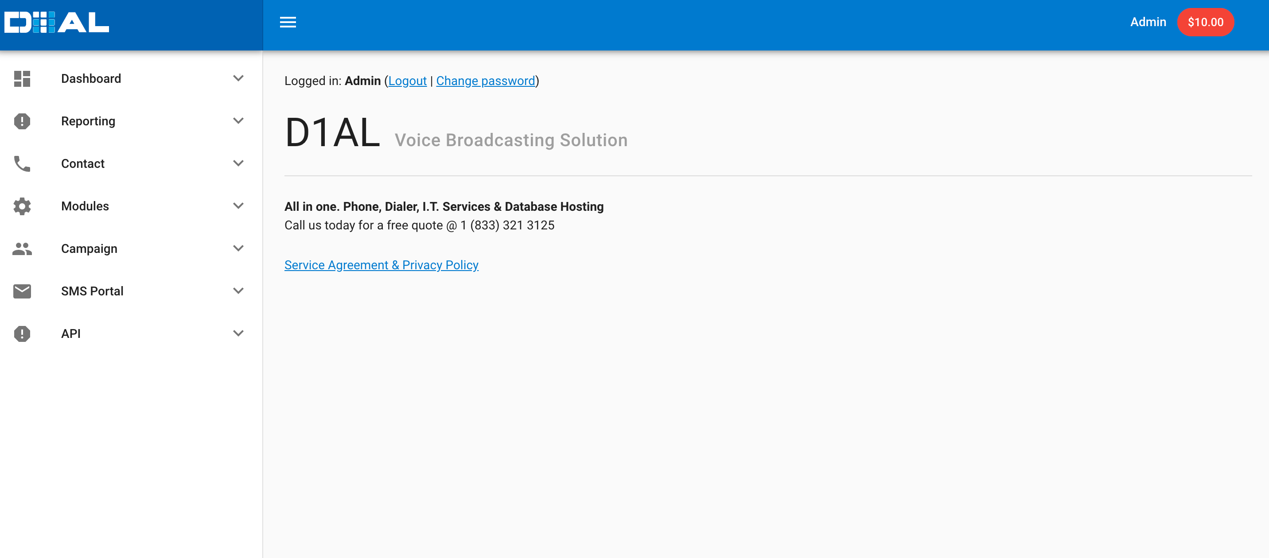Screen dimensions: 1269x558
Task: Click the Reporting alert icon
Action: pos(22,121)
